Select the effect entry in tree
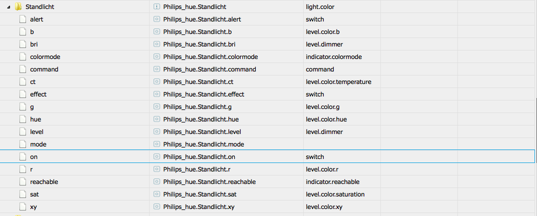 [x=39, y=94]
